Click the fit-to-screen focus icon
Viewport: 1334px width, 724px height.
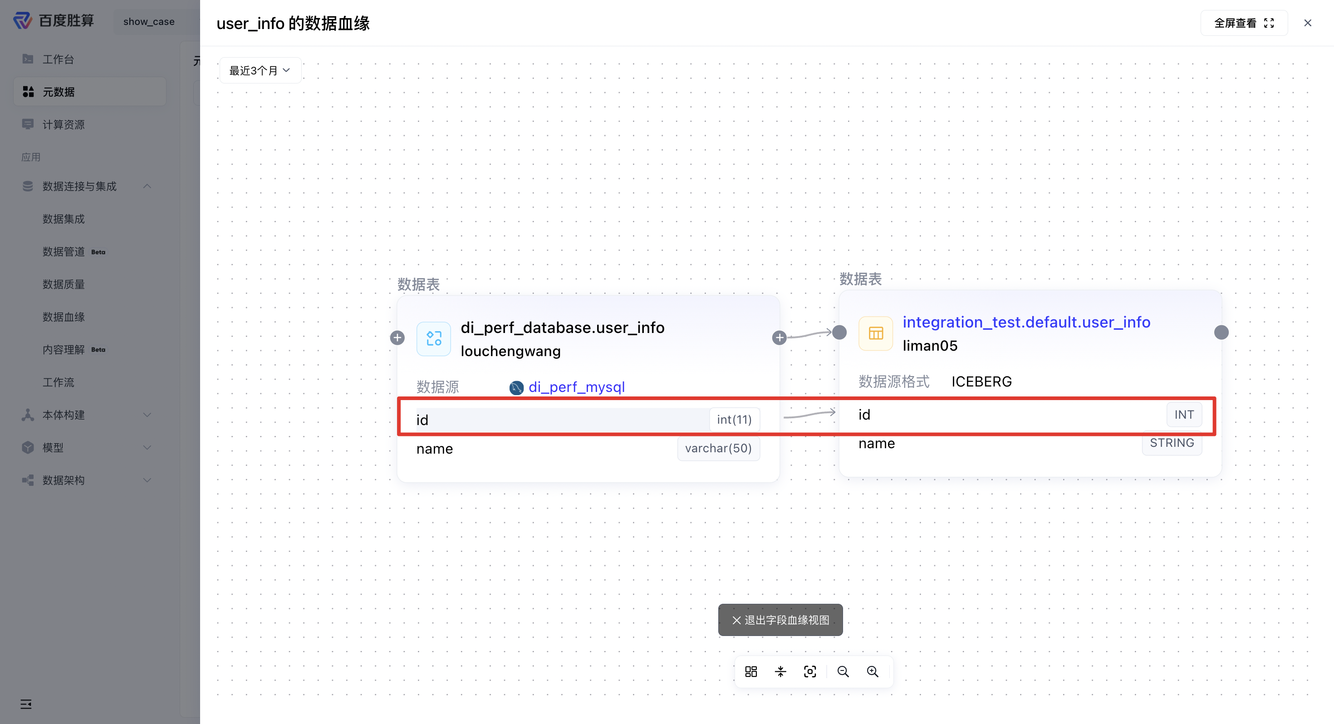(x=810, y=672)
